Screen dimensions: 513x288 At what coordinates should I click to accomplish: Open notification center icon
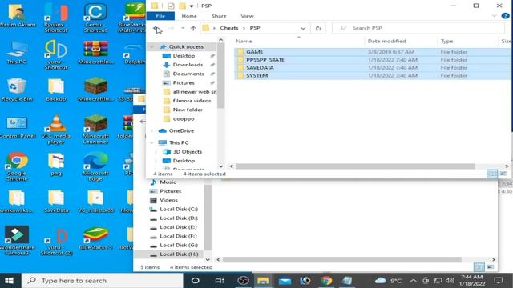499,281
